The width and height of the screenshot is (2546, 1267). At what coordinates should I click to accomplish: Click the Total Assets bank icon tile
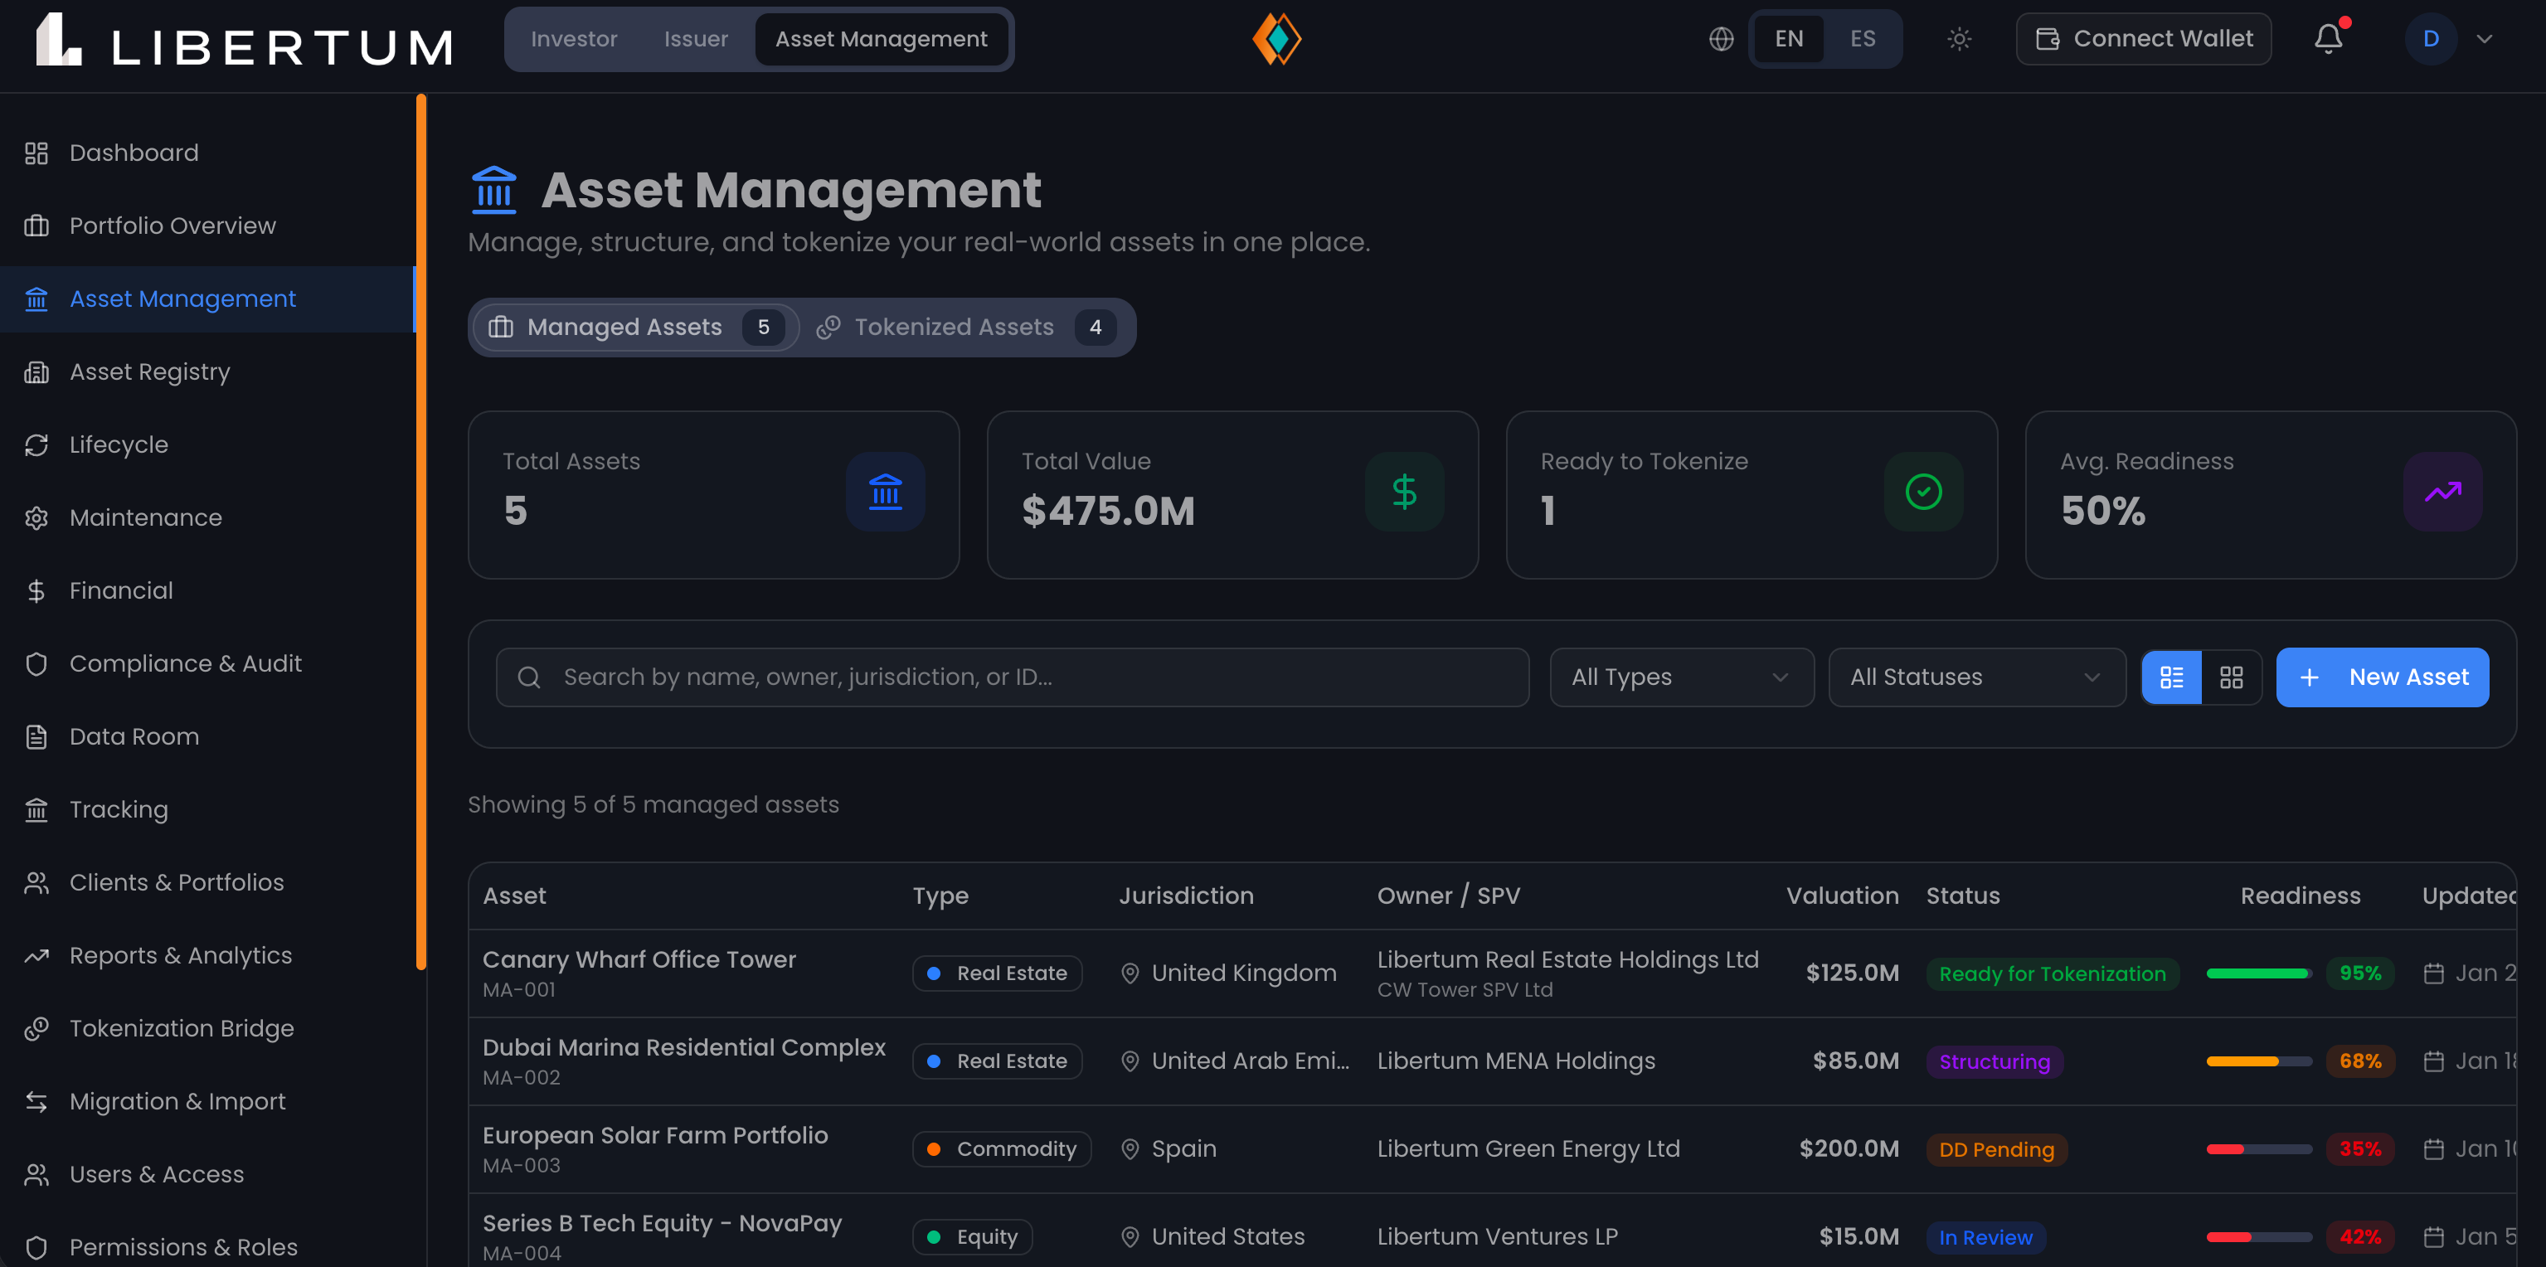tap(885, 493)
